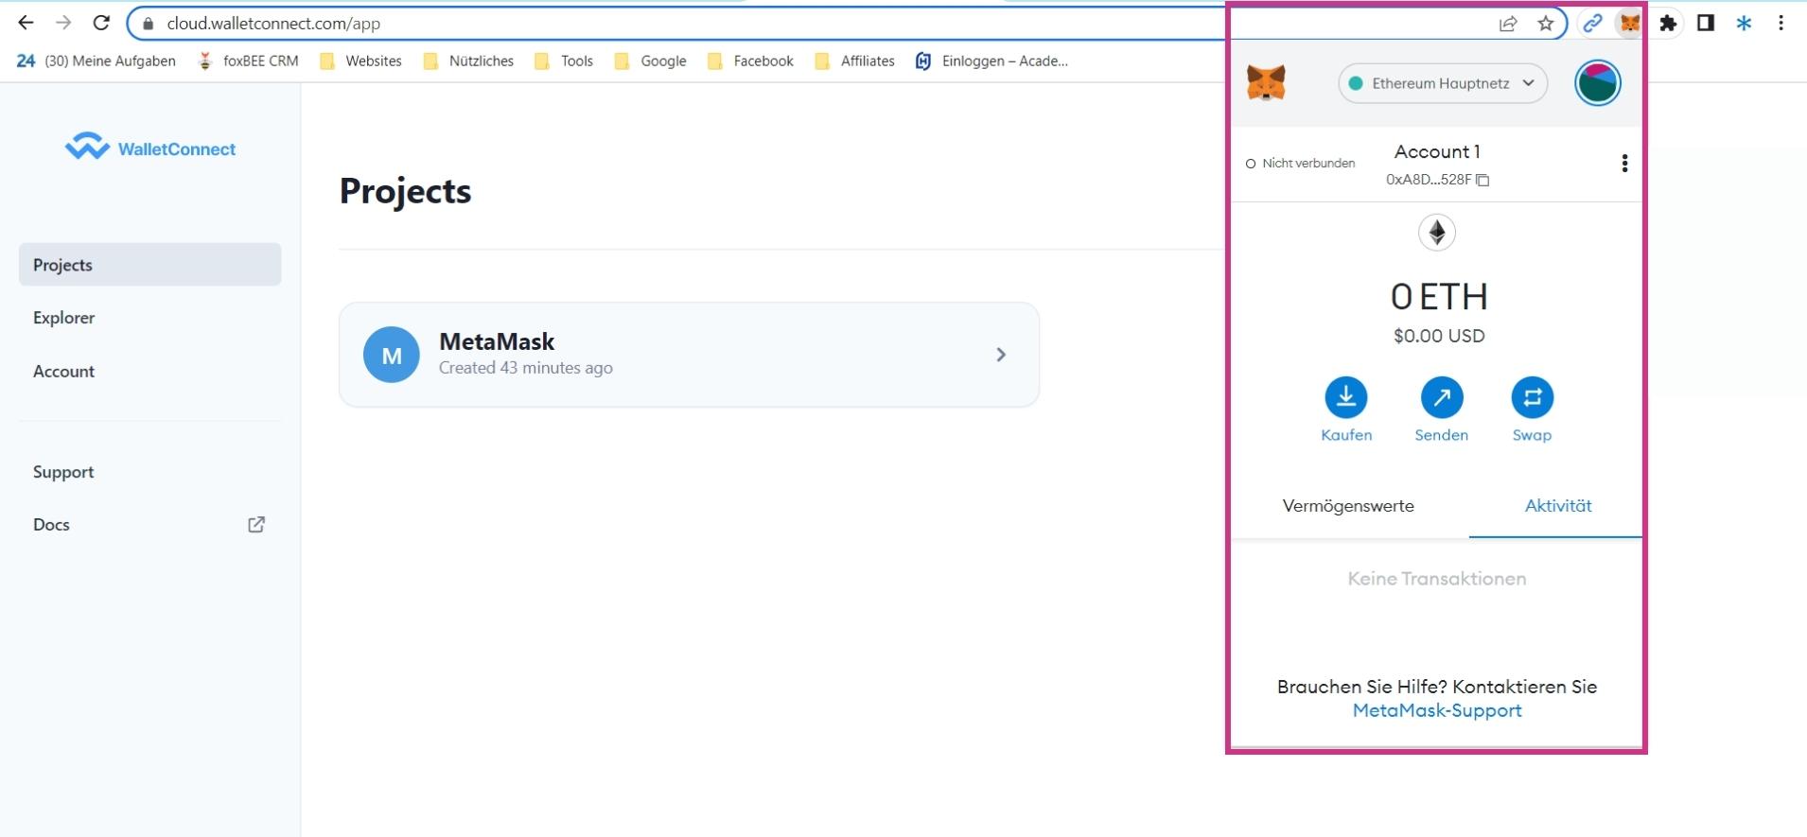The image size is (1807, 837).
Task: Click the 0 ETH balance text
Action: pos(1438,297)
